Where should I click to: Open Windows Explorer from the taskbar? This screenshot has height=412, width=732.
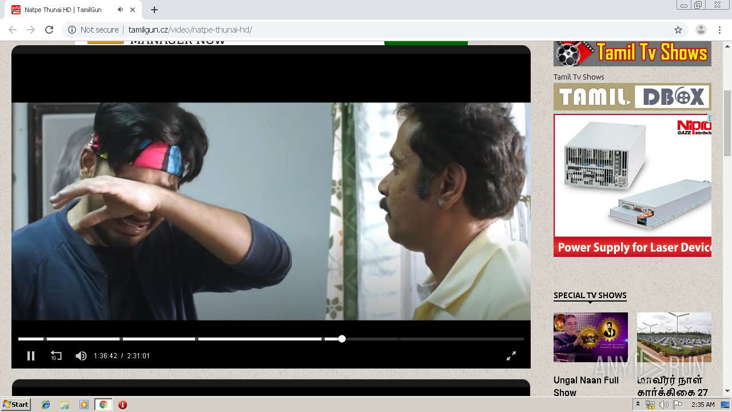pyautogui.click(x=65, y=405)
